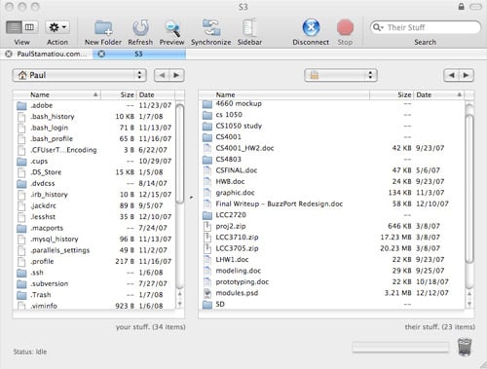The width and height of the screenshot is (487, 369).
Task: Select the 4660 mockup folder icon
Action: [207, 104]
